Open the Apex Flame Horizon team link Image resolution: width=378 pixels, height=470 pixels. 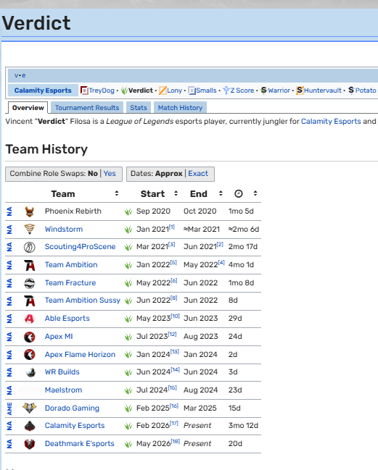click(x=80, y=355)
